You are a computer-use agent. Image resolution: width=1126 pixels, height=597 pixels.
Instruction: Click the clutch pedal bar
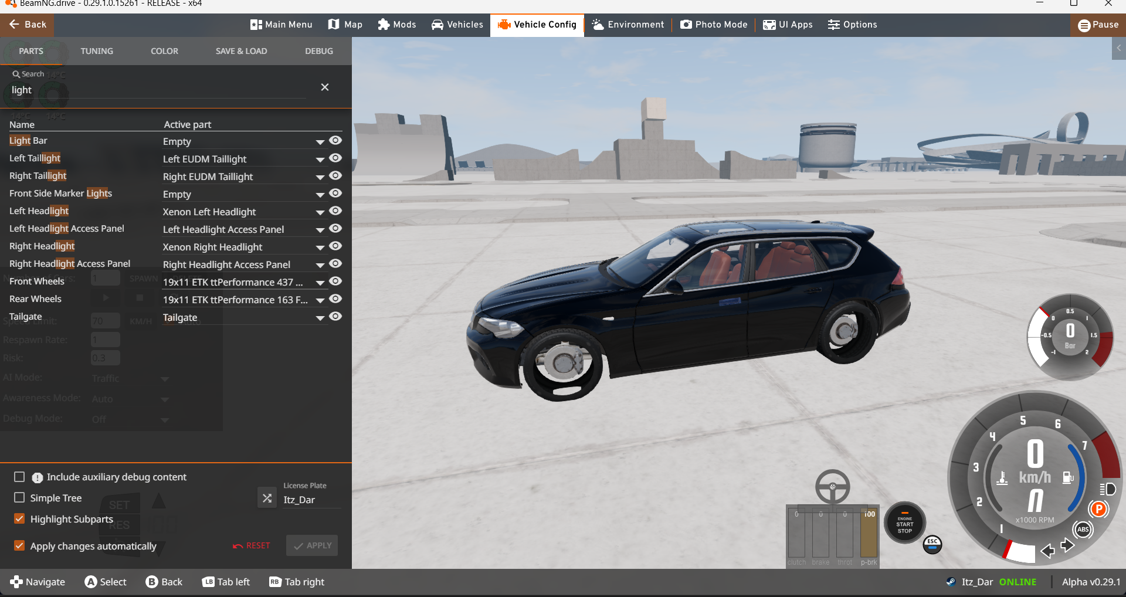[796, 532]
